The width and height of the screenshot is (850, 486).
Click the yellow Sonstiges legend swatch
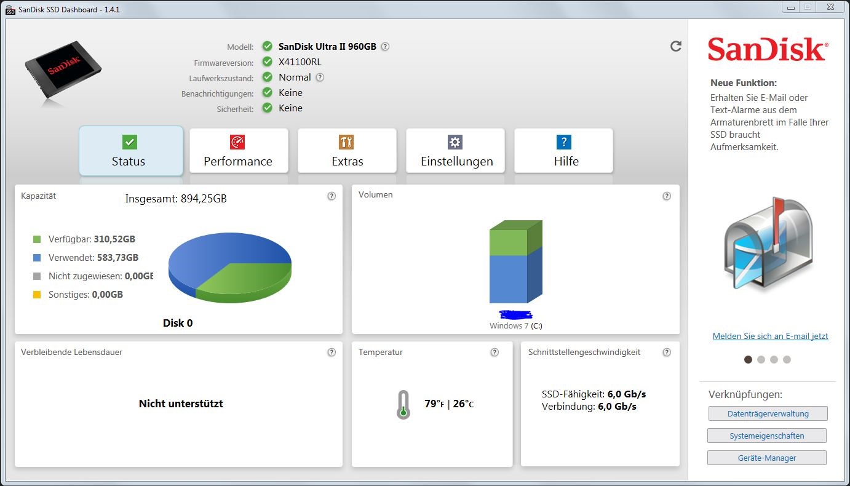(37, 295)
